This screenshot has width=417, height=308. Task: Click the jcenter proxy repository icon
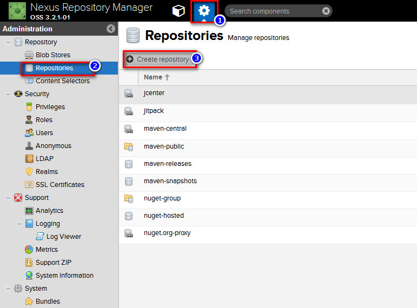click(129, 93)
